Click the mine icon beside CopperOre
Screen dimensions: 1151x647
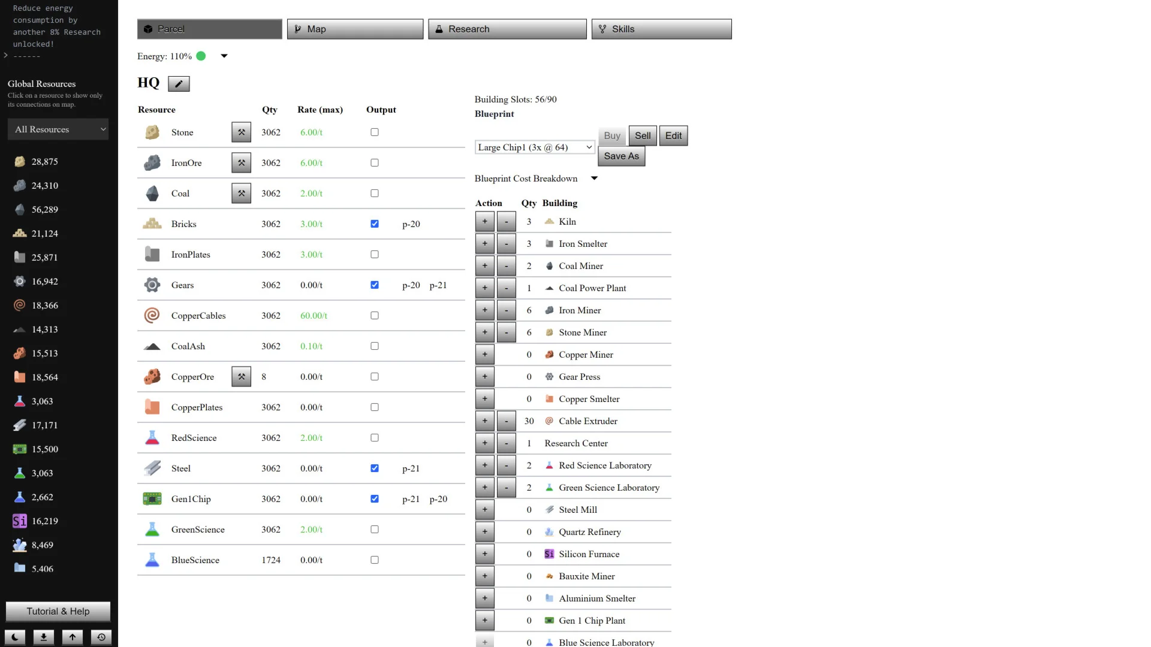point(241,377)
